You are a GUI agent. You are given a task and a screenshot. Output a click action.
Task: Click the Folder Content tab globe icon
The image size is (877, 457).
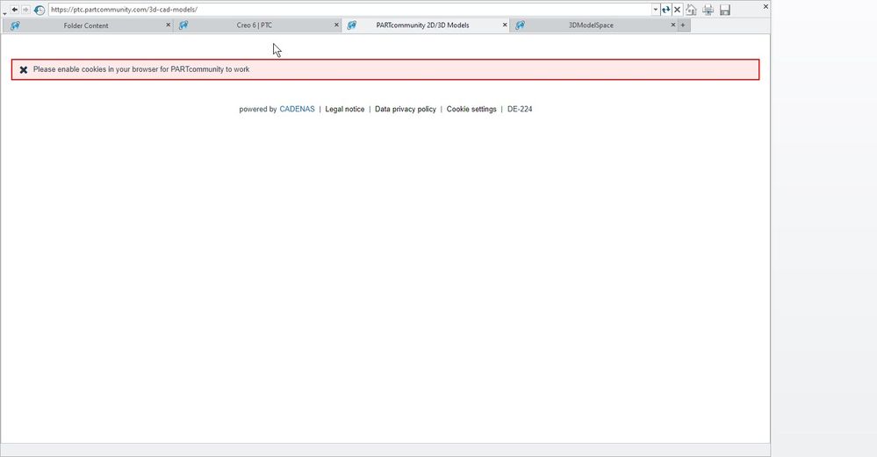tap(15, 25)
